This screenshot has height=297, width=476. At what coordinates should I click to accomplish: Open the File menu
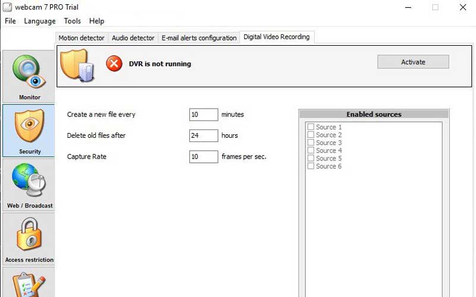[x=10, y=21]
